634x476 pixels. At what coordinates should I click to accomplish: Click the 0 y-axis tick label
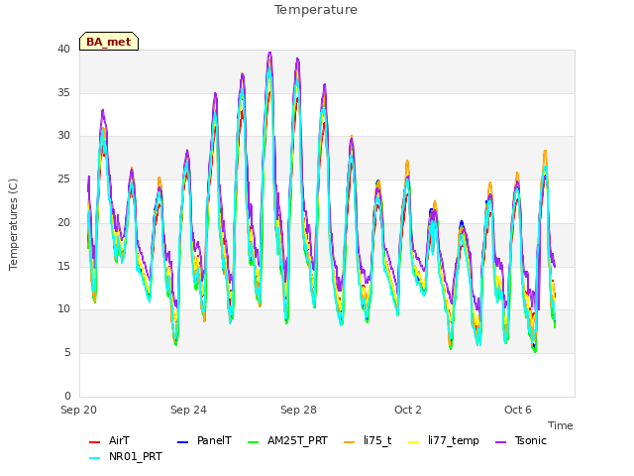(67, 396)
